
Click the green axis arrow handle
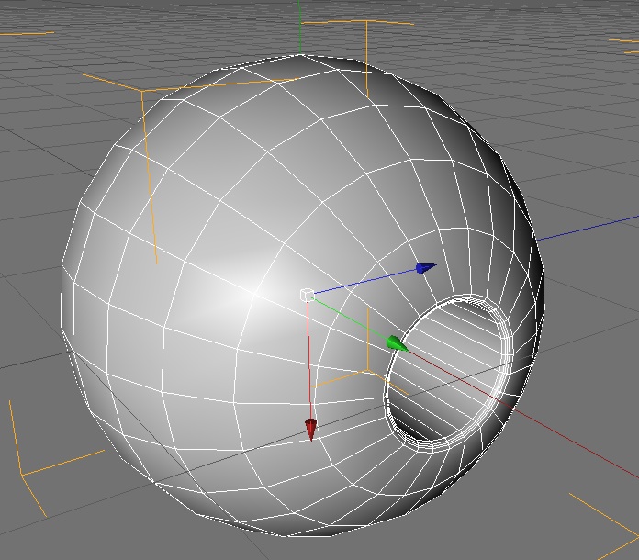pos(397,343)
